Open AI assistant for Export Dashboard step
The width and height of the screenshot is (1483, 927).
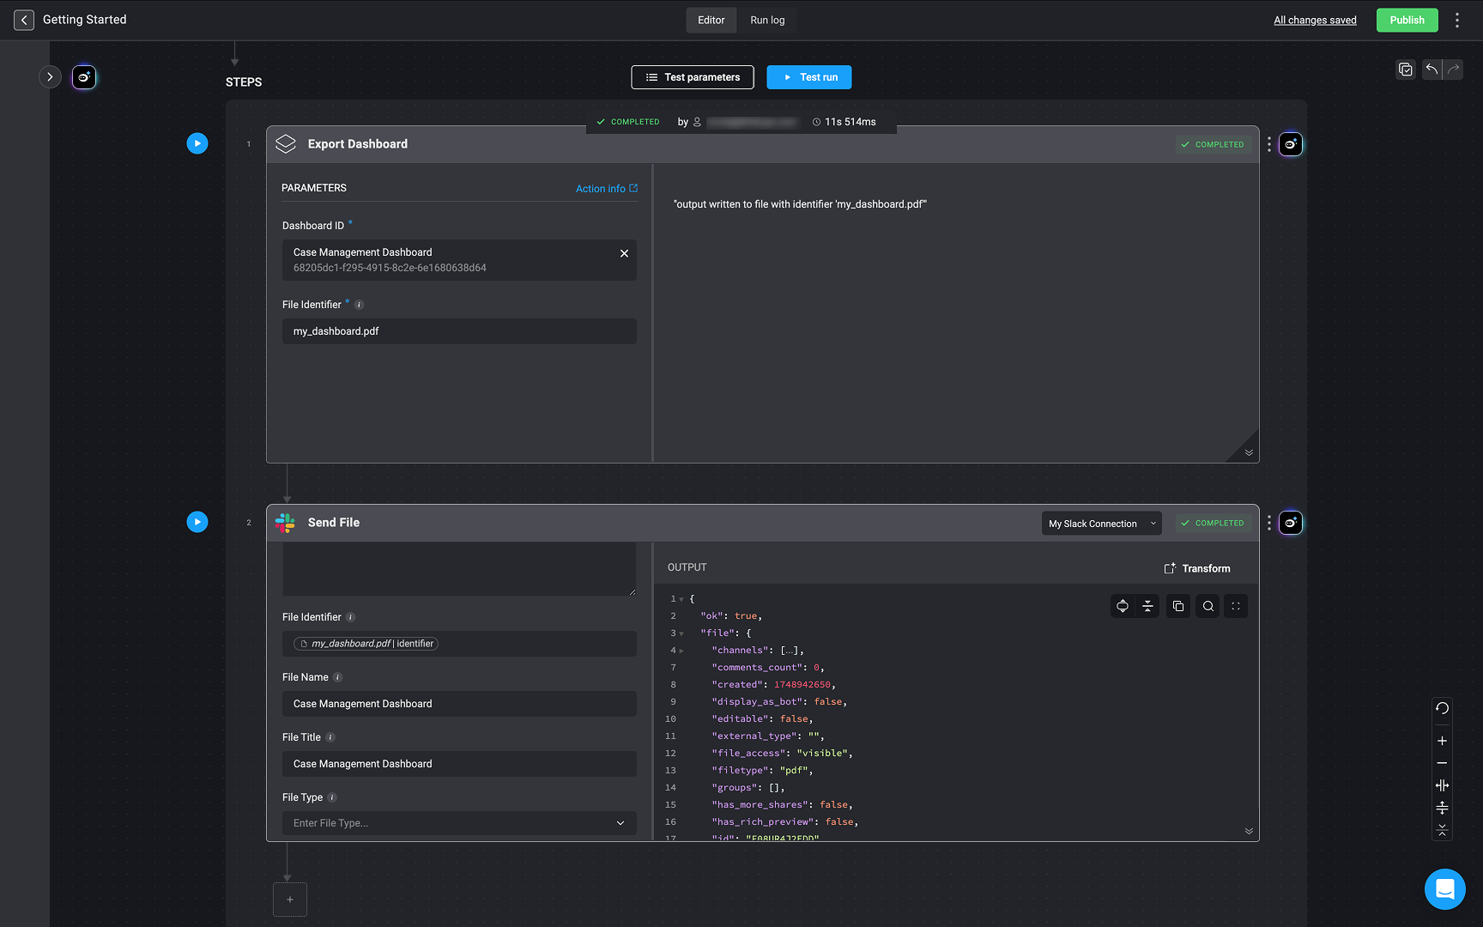click(1291, 144)
